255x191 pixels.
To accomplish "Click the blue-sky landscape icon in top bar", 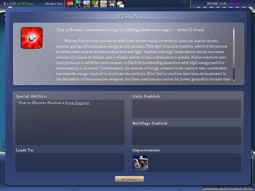I will 87,4.
